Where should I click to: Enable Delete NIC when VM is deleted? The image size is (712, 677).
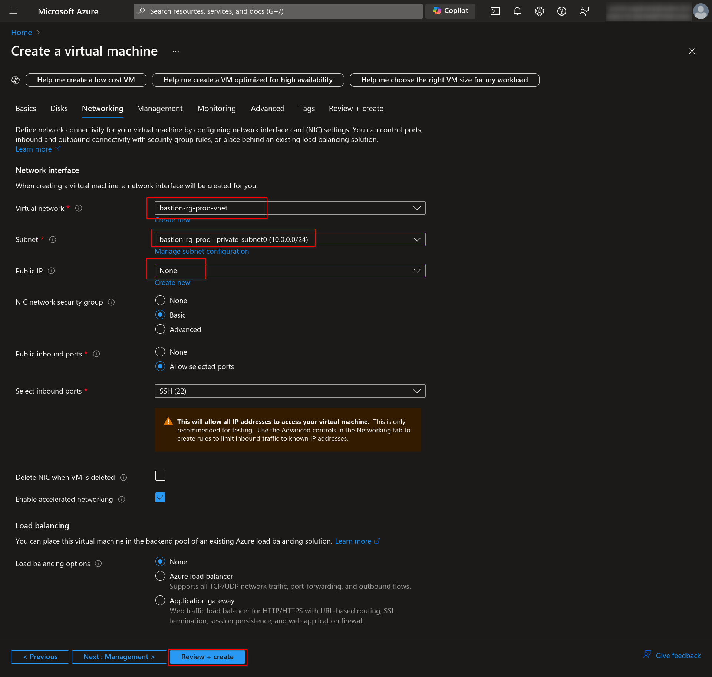(x=160, y=475)
